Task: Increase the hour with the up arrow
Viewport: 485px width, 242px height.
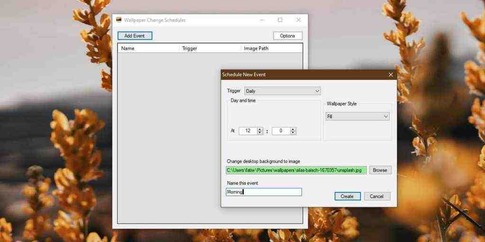Action: click(260, 129)
